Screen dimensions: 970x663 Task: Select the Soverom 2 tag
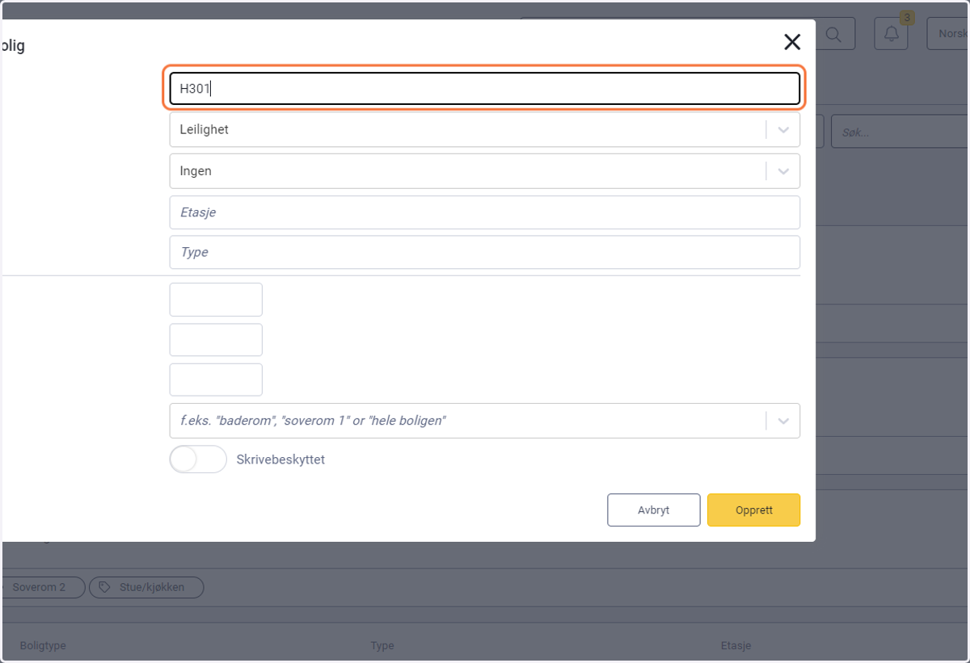pos(43,587)
